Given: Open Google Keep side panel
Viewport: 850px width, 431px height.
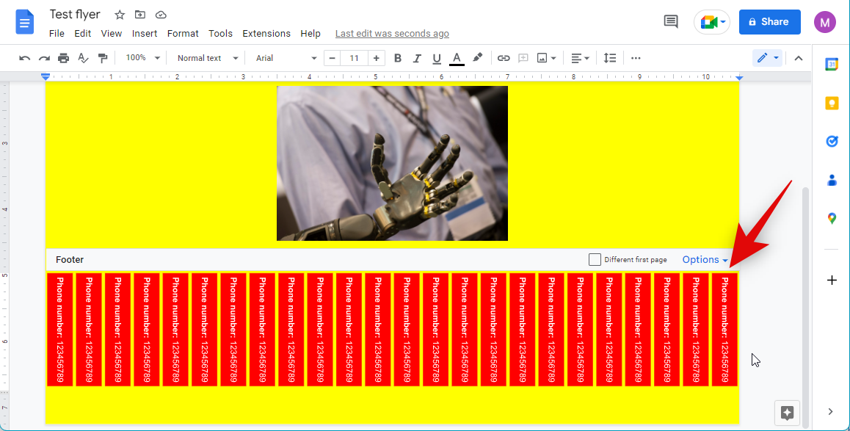Looking at the screenshot, I should point(832,103).
